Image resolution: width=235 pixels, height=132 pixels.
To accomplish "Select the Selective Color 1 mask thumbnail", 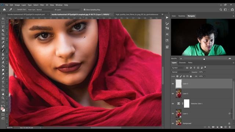I will point(187,103).
